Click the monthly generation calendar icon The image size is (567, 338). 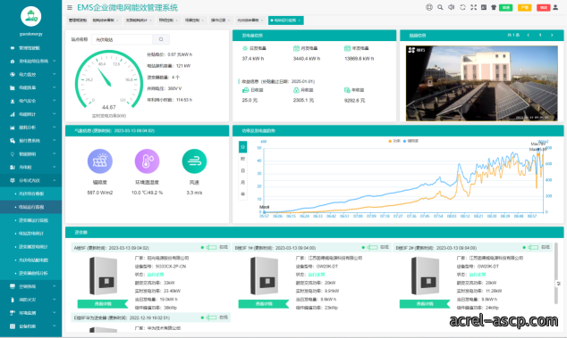tap(296, 48)
